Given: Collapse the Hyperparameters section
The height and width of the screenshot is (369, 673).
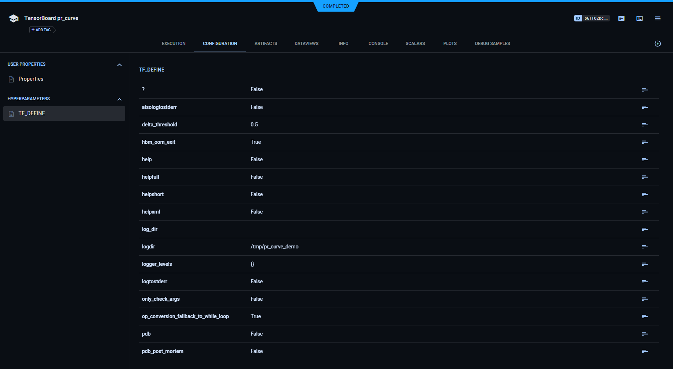Looking at the screenshot, I should click(119, 99).
